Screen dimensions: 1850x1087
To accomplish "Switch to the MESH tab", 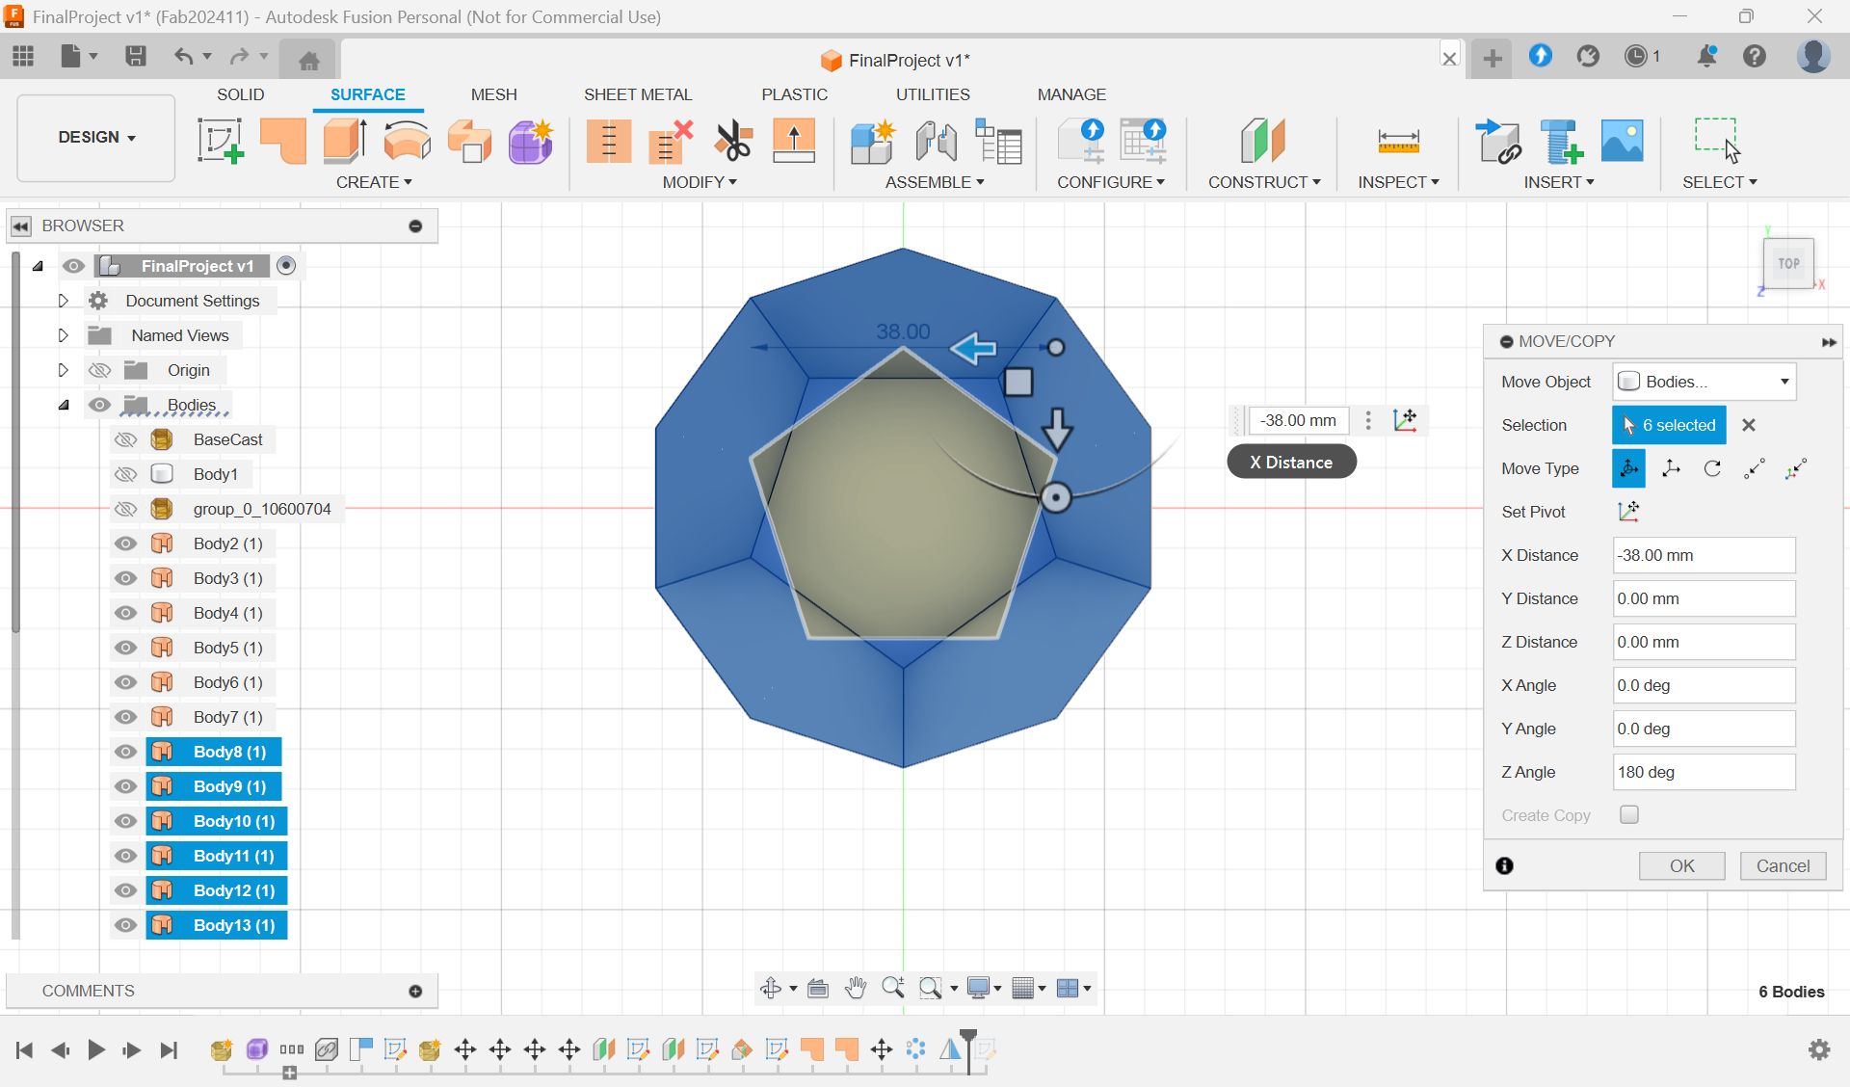I will pos(493,94).
